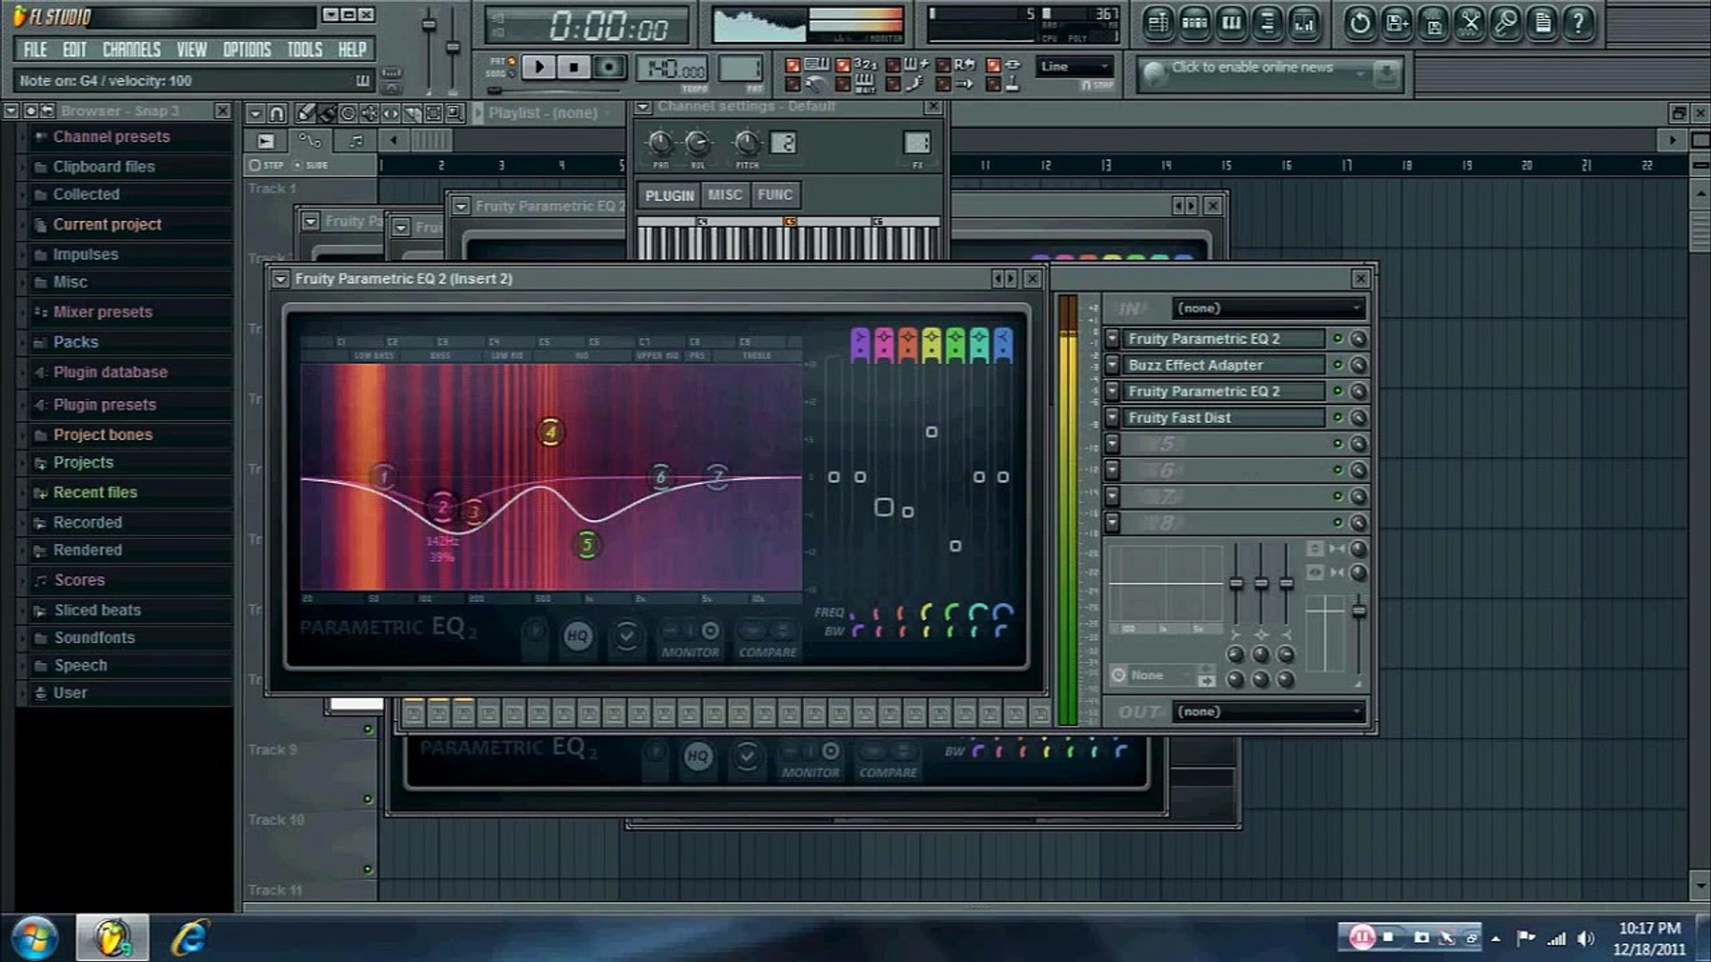This screenshot has height=962, width=1711.
Task: Open the Playlist view icon
Action: coord(1157,23)
